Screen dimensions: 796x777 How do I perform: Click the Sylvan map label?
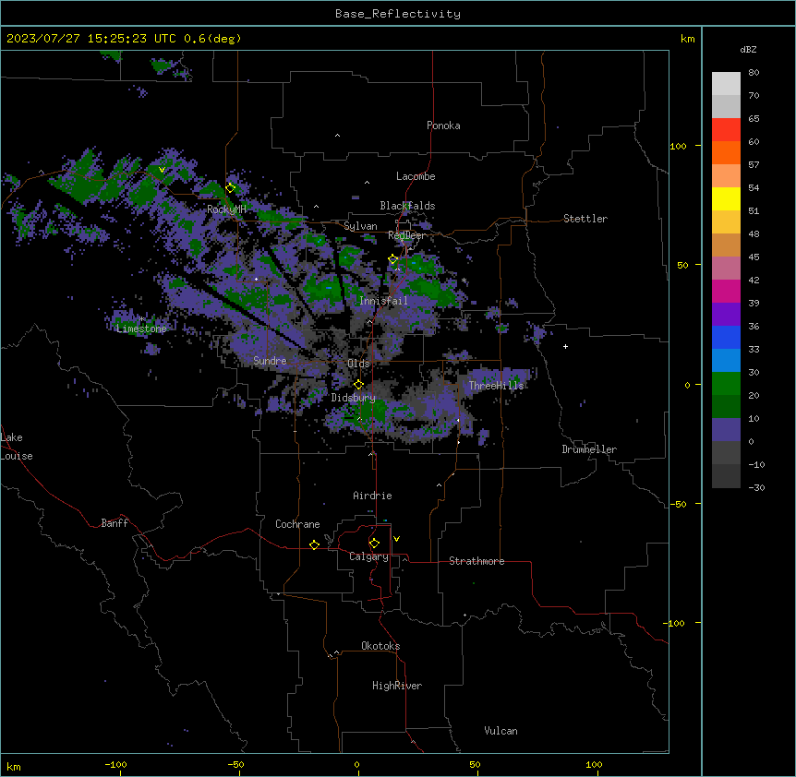(x=360, y=226)
